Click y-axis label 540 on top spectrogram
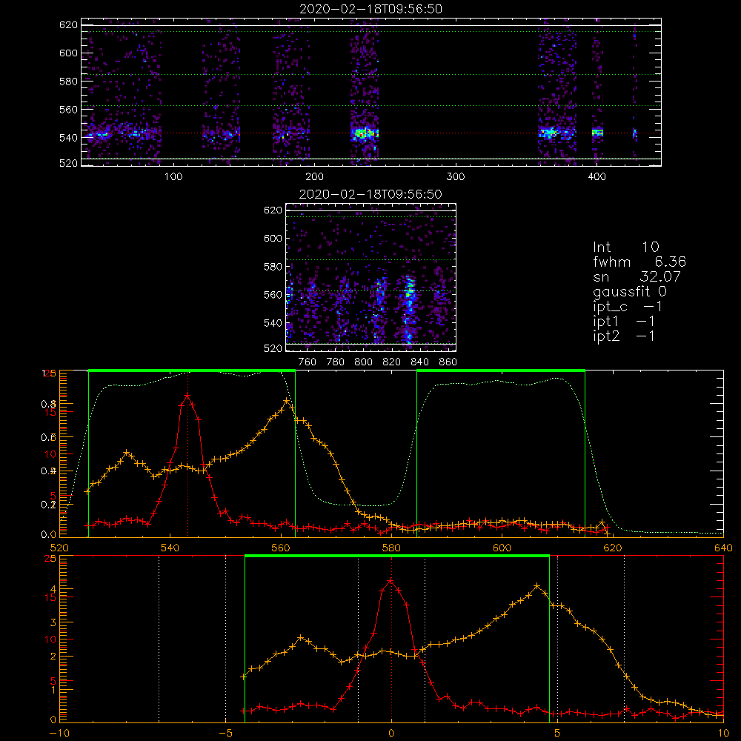 [x=68, y=138]
